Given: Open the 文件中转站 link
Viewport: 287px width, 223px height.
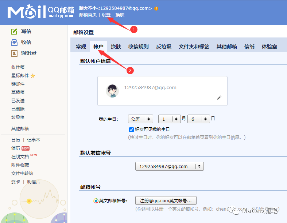Looking at the screenshot, I should 22,173.
